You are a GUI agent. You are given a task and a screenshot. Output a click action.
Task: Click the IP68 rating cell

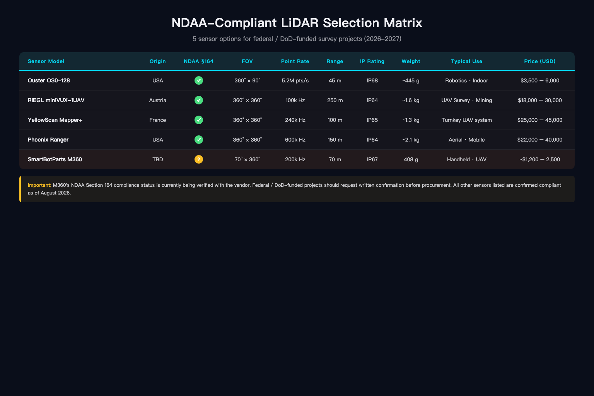(x=372, y=80)
